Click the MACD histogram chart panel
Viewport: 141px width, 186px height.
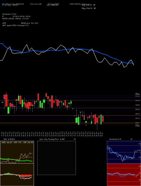point(17,175)
